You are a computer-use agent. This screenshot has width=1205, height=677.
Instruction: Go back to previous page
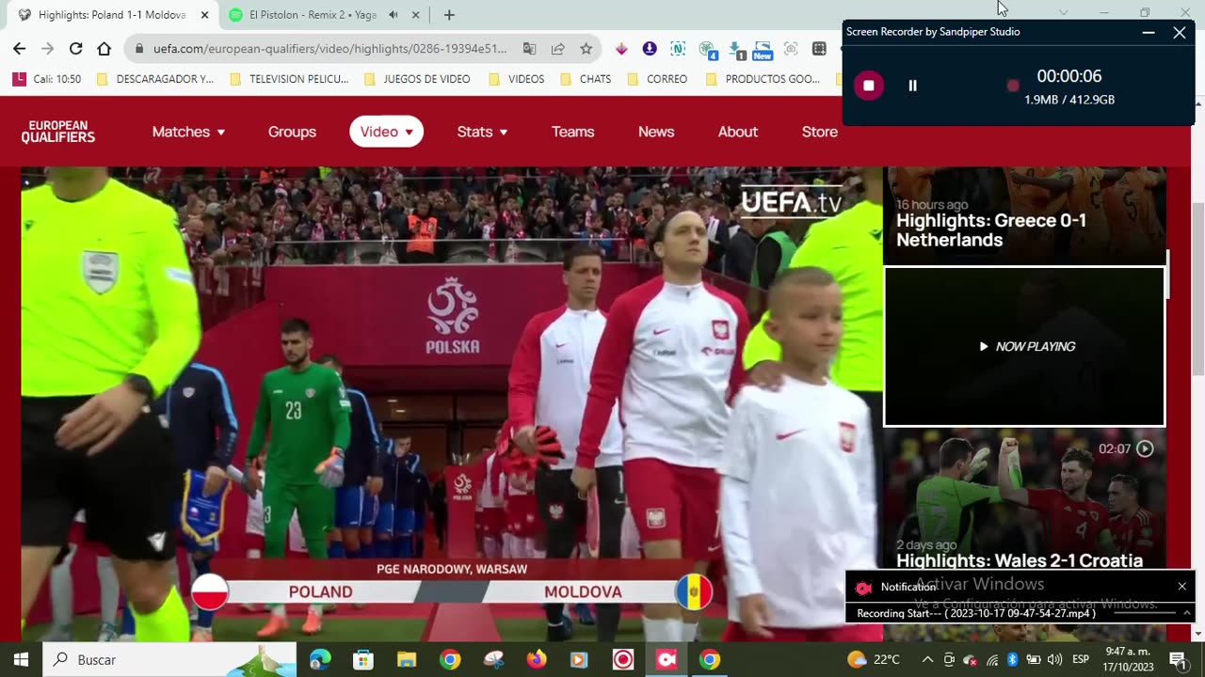(20, 49)
